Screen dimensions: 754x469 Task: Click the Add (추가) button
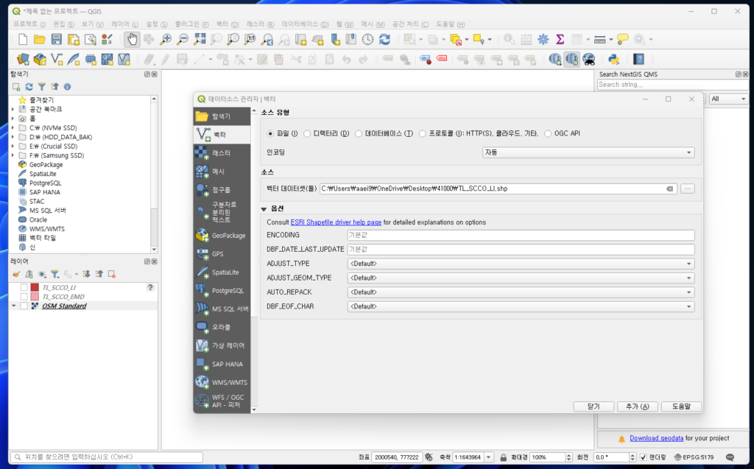(x=637, y=406)
